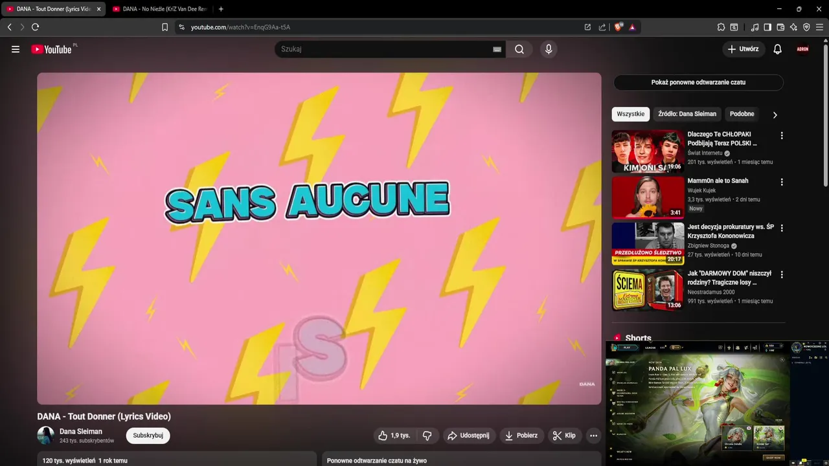This screenshot has width=829, height=466.
Task: Click SHOP NOW in the League client
Action: click(x=773, y=457)
